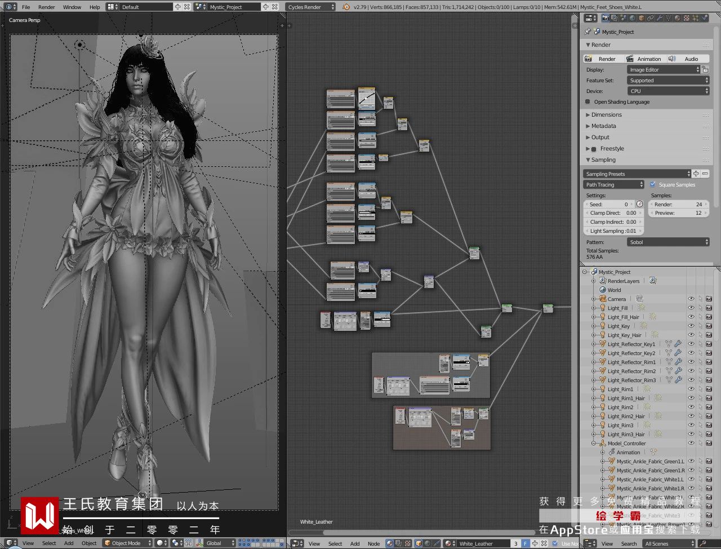Open the World properties tab icon

pyautogui.click(x=632, y=18)
